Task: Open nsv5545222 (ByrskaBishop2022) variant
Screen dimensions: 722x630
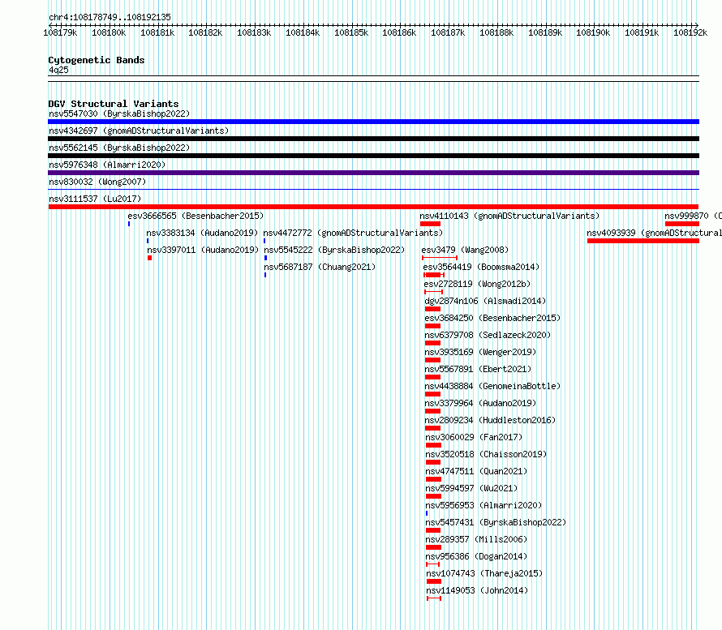Action: [334, 250]
